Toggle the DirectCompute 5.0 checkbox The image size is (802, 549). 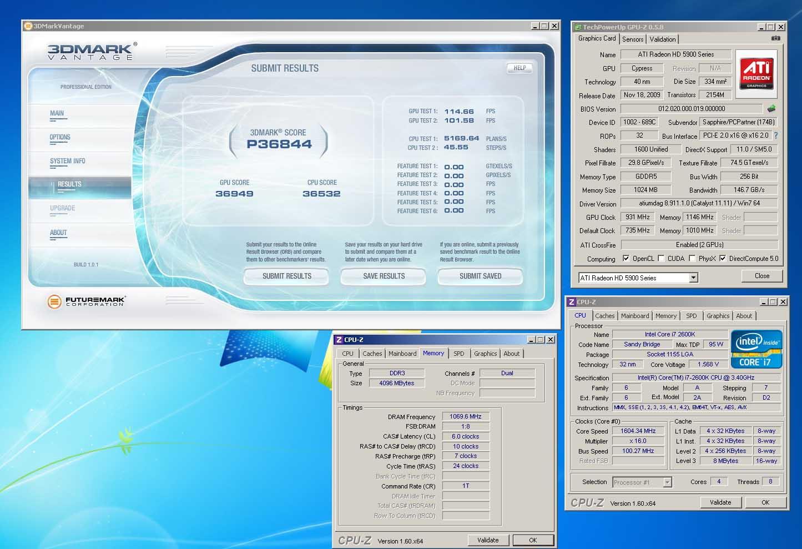coord(723,258)
